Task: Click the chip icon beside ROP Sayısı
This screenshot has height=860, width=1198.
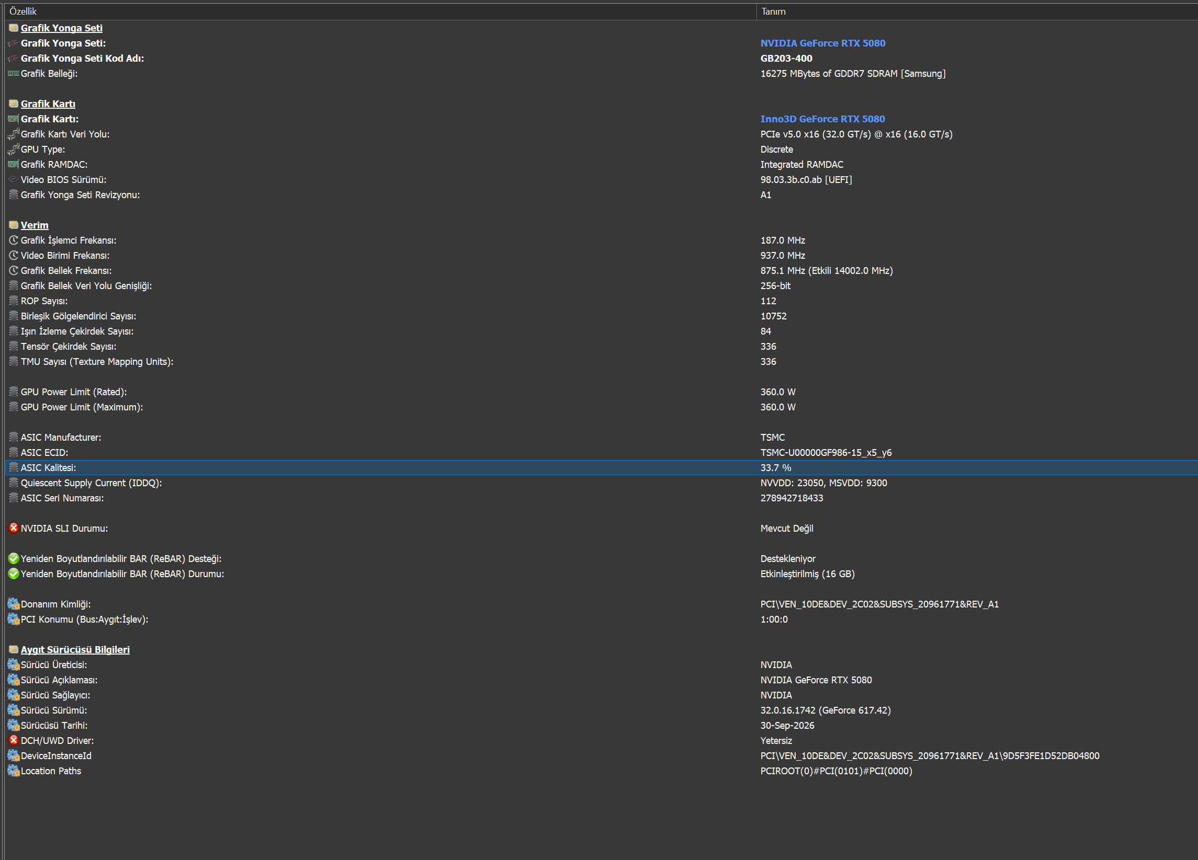Action: point(14,301)
